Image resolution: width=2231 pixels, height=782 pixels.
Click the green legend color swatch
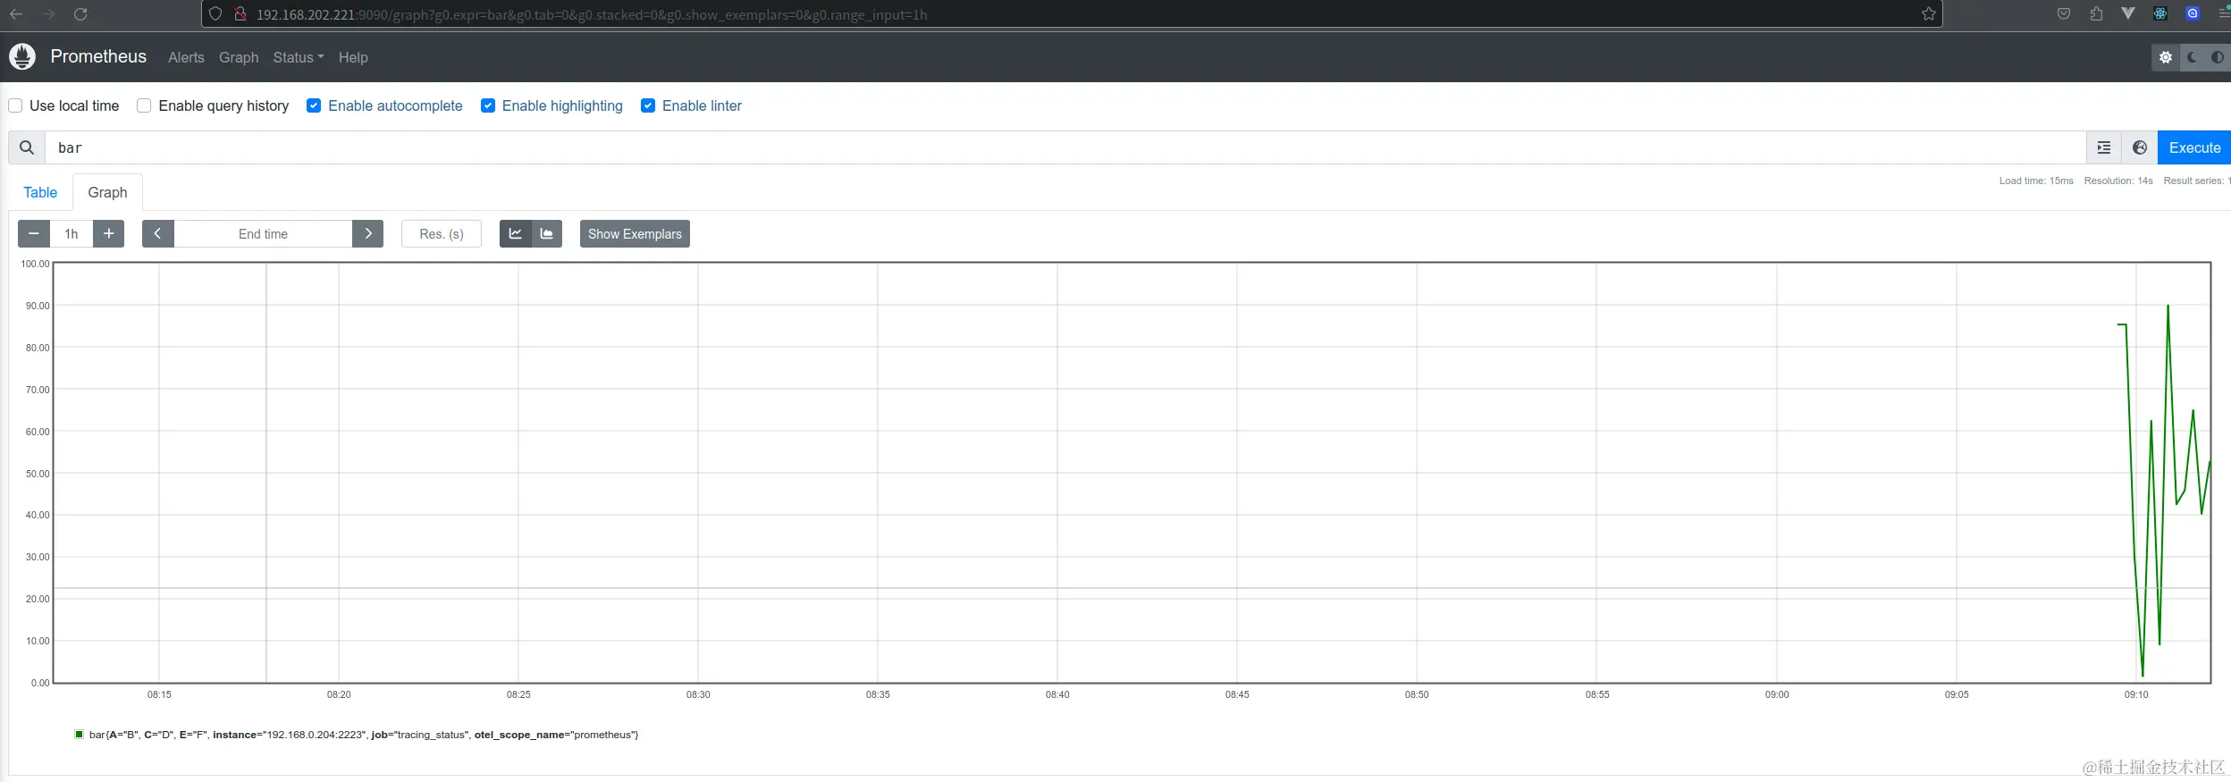[79, 735]
